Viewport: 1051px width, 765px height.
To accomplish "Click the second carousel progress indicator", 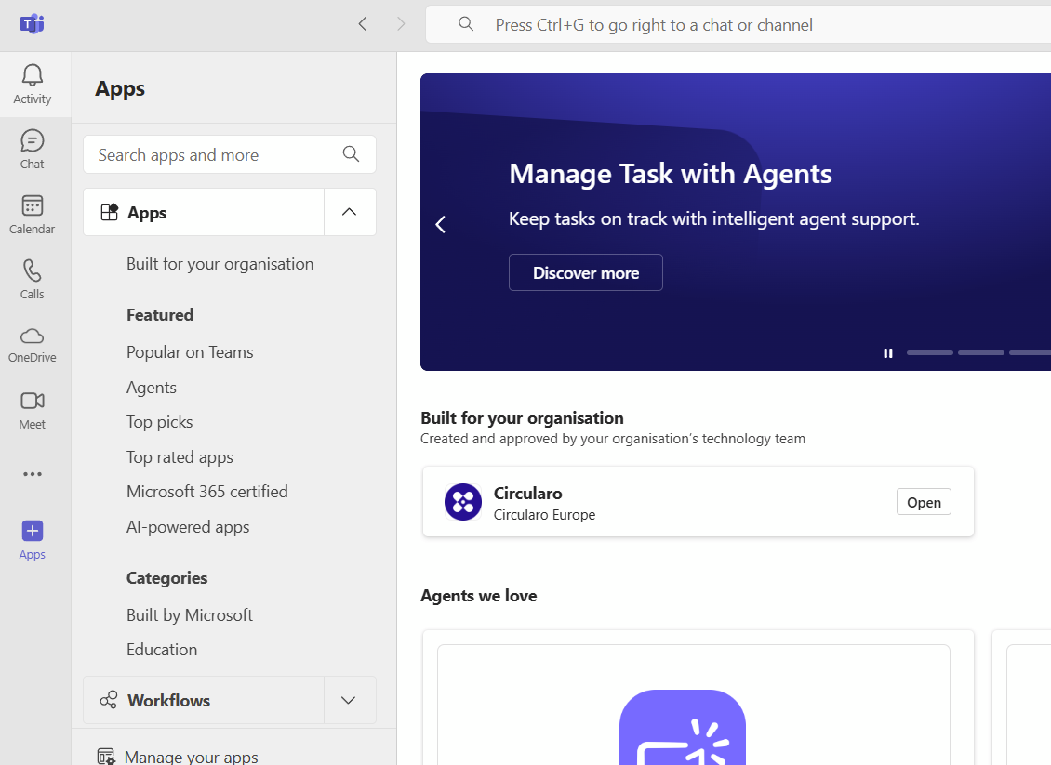I will (980, 353).
